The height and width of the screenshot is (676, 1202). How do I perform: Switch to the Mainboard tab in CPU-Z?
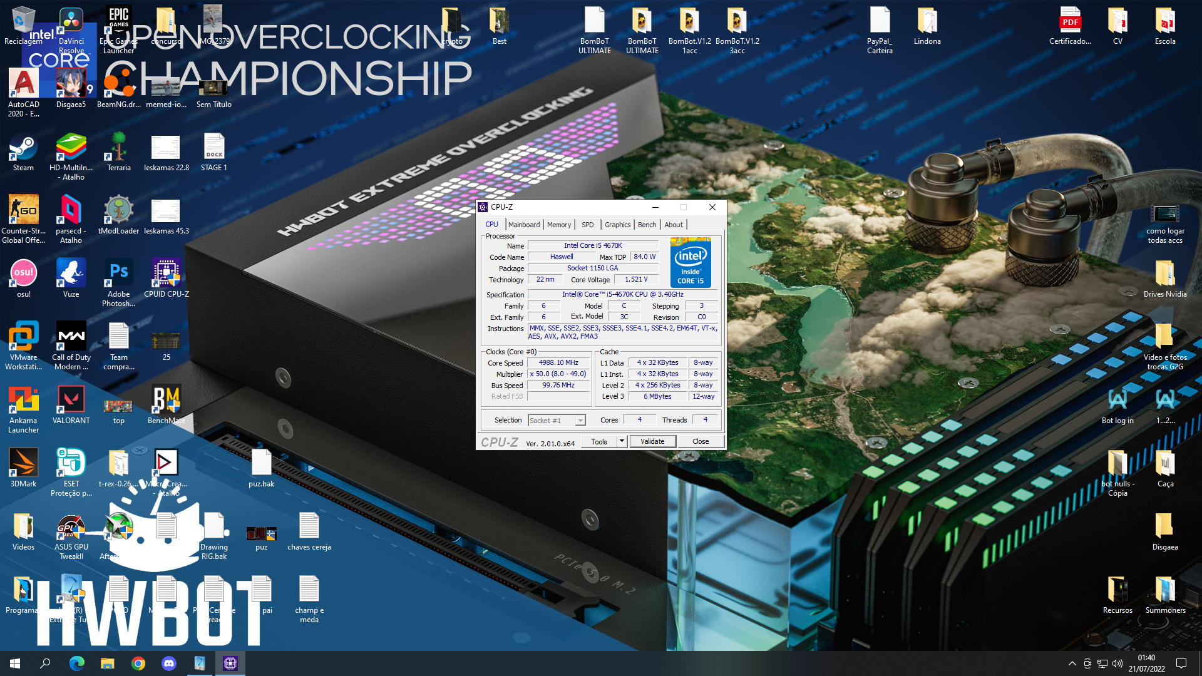pos(523,225)
